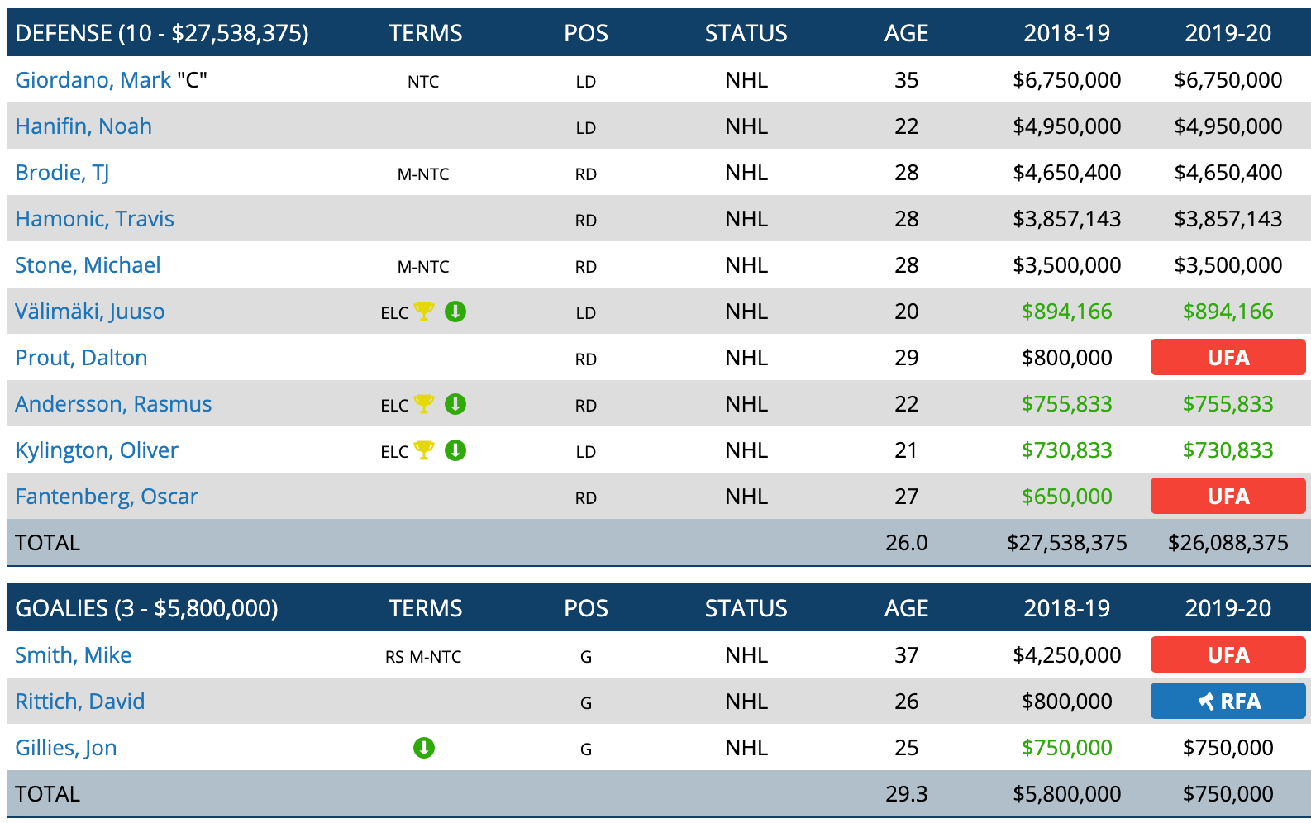Click the green down-arrow icon beside Välimäki
Image resolution: width=1311 pixels, height=823 pixels.
coord(455,312)
